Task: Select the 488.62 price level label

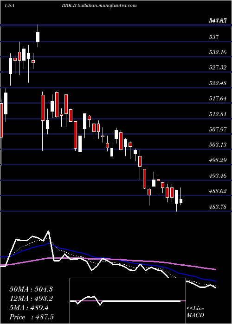Action: 218,191
